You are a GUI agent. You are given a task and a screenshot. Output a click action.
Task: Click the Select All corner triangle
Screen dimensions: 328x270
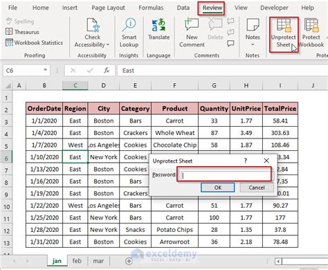point(8,86)
